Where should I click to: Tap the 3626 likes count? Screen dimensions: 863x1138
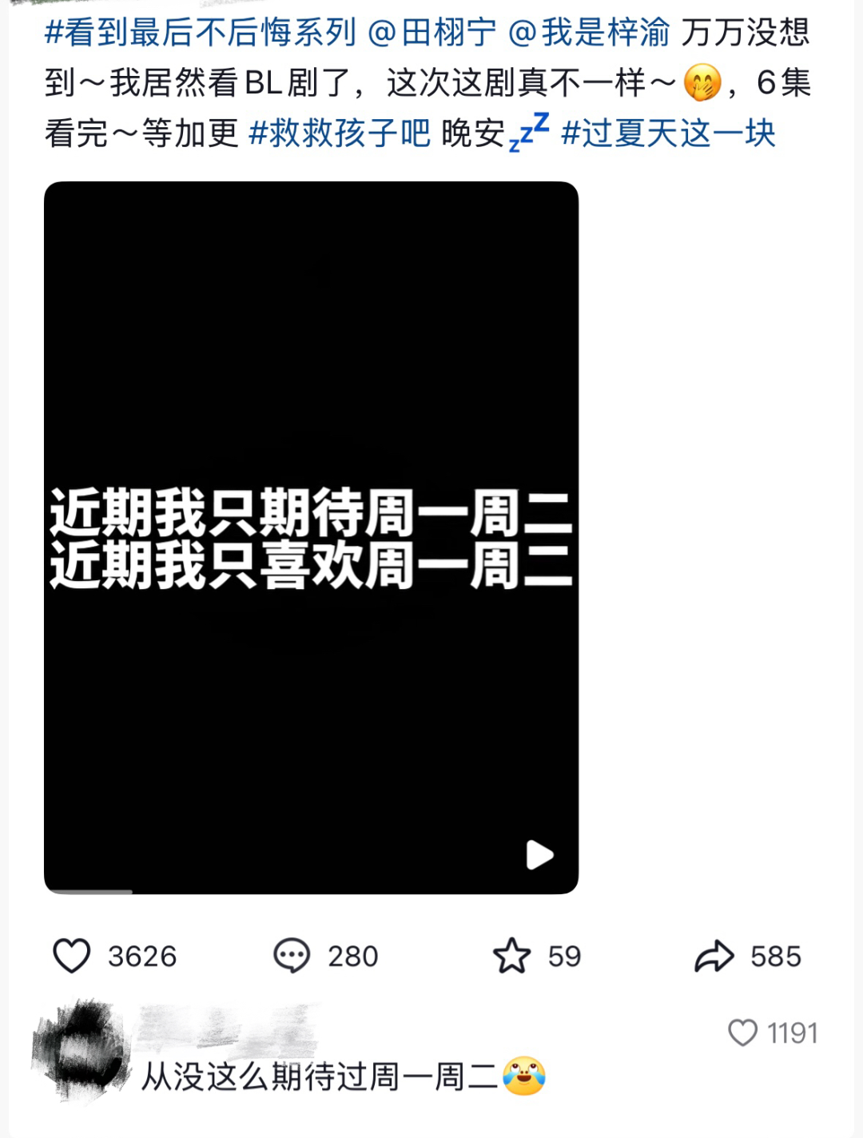point(142,956)
